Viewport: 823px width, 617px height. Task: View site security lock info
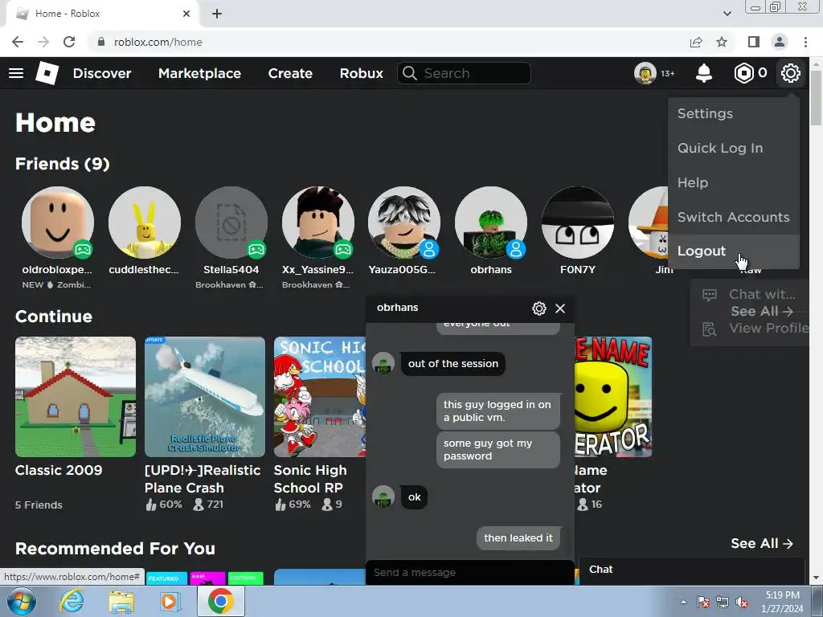101,42
